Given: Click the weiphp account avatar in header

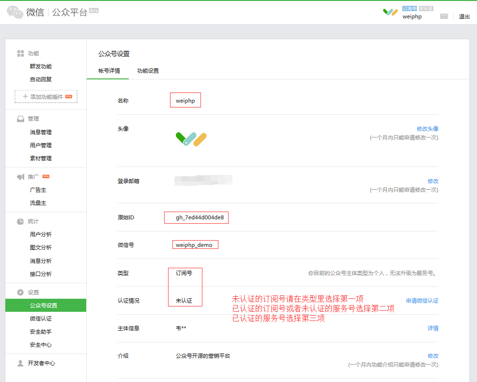Looking at the screenshot, I should point(390,12).
